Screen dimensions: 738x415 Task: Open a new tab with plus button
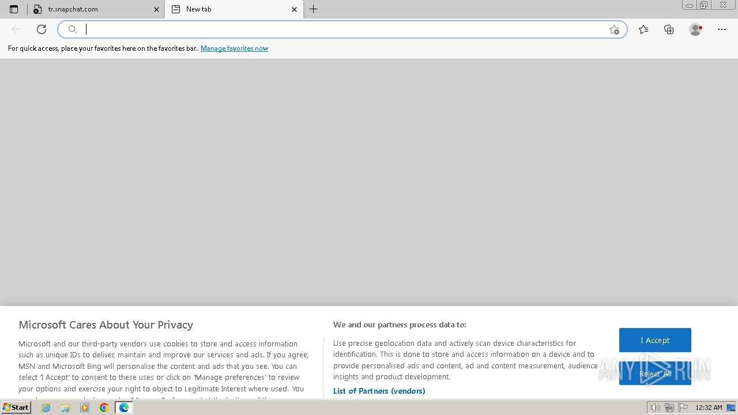(x=314, y=9)
